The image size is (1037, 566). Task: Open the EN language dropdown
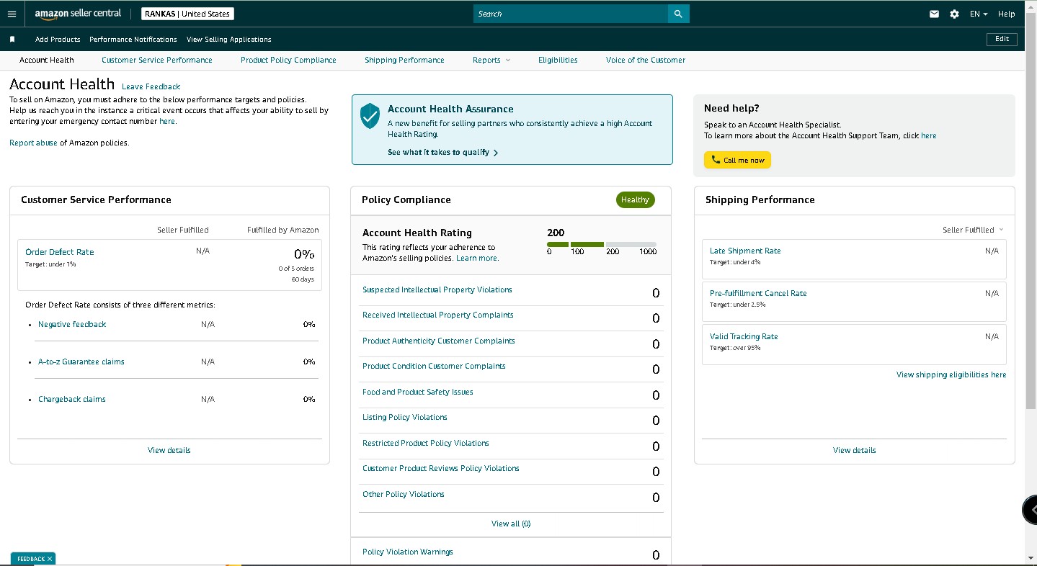(x=979, y=14)
